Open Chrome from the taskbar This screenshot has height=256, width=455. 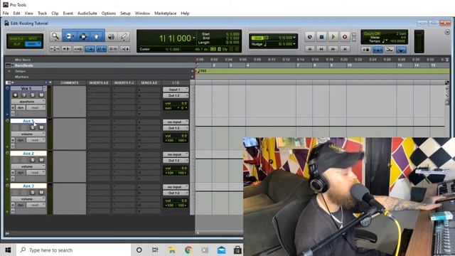[188, 250]
